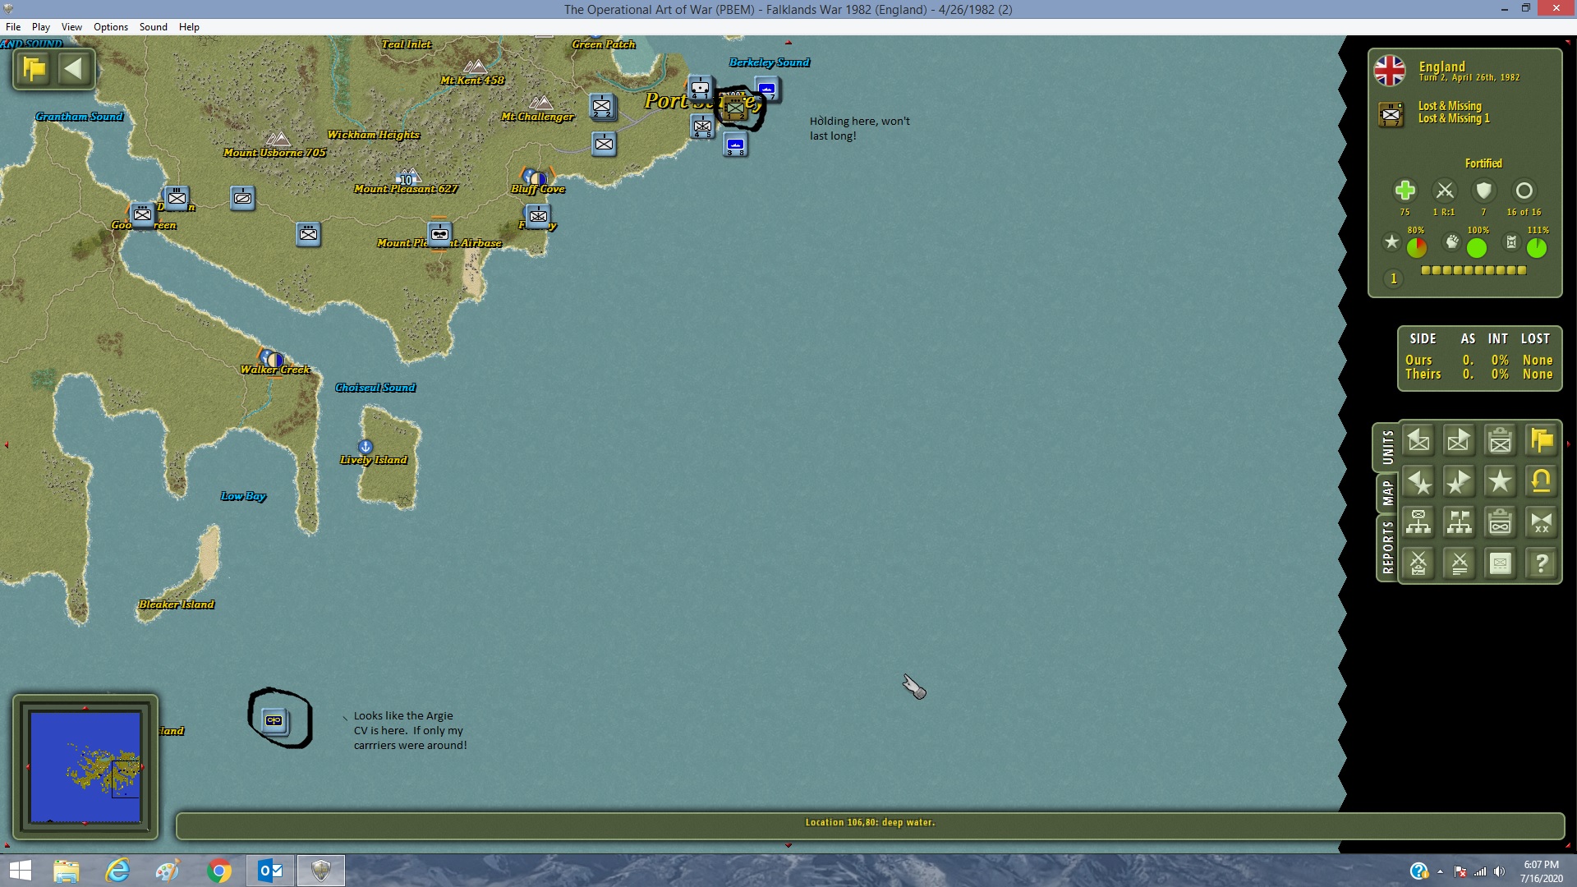Click the yellow undo arrow icon

[1542, 482]
